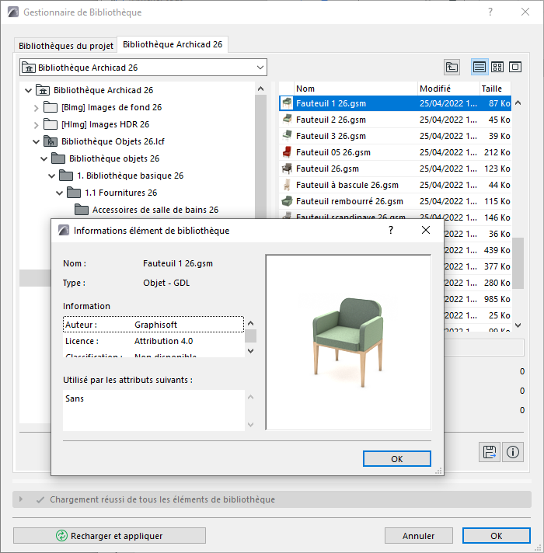Click folder tree scrollbar up arrow
Image resolution: width=544 pixels, height=553 pixels.
pos(260,89)
